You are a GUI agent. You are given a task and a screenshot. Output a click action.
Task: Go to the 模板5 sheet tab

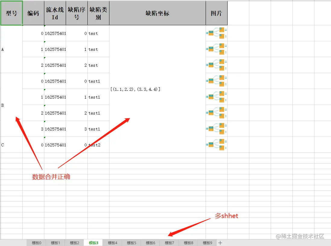131,243
